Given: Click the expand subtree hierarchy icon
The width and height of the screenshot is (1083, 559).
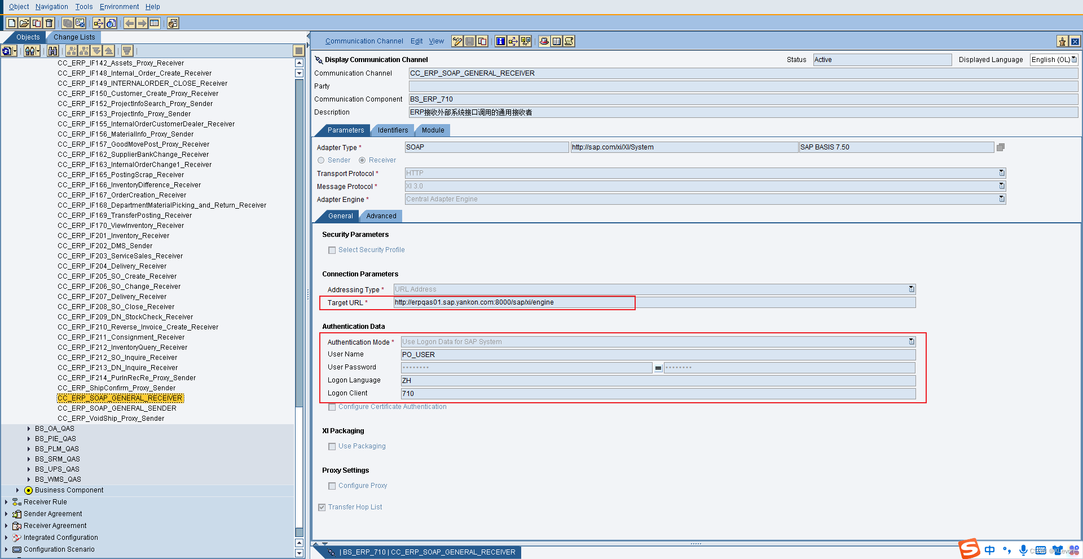Looking at the screenshot, I should tap(72, 51).
